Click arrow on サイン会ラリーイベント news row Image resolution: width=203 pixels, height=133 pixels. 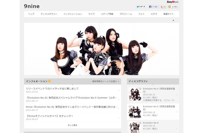click(119, 109)
